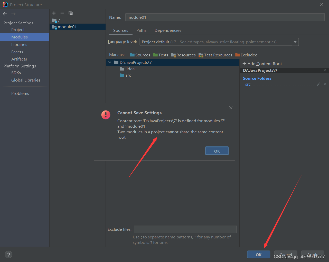The height and width of the screenshot is (262, 329).
Task: Switch to the Dependencies tab
Action: pyautogui.click(x=168, y=30)
